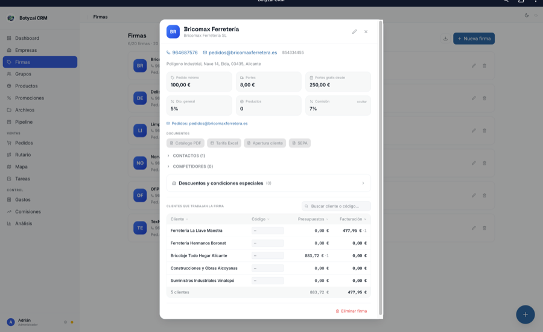Click the Comisiones icon in sidebar
543x332 pixels.
[x=9, y=211]
